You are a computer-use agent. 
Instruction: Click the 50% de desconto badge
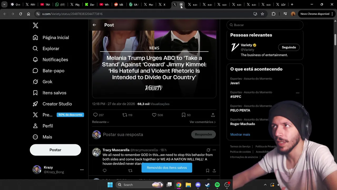pos(70,115)
